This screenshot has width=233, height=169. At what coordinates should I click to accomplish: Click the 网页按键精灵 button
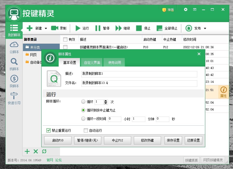point(213,160)
